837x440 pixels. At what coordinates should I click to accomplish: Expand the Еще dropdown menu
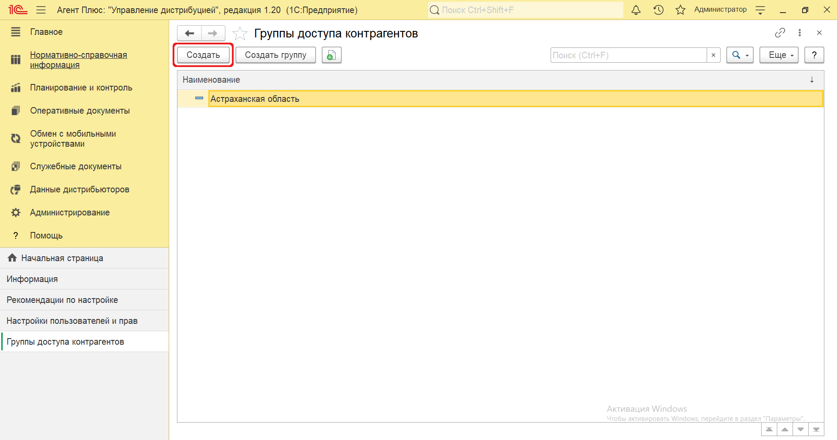tap(779, 55)
